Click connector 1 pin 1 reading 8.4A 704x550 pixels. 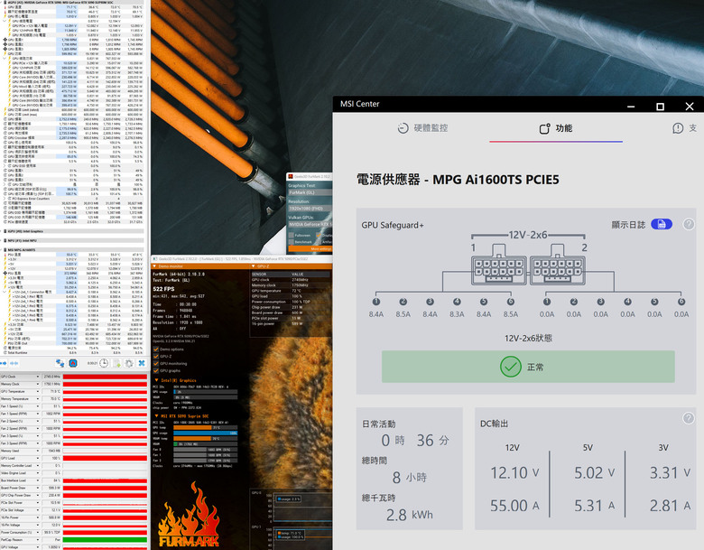pyautogui.click(x=376, y=314)
